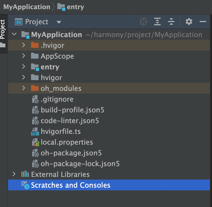Select local.properties file name
The width and height of the screenshot is (212, 207).
(67, 142)
